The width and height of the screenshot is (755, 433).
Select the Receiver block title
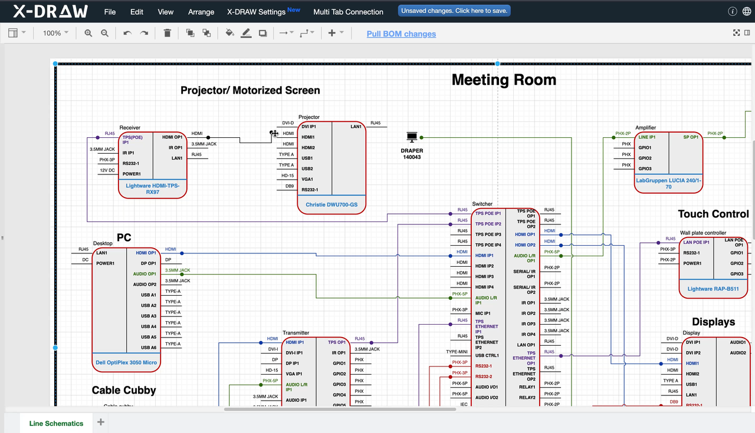[x=130, y=128]
